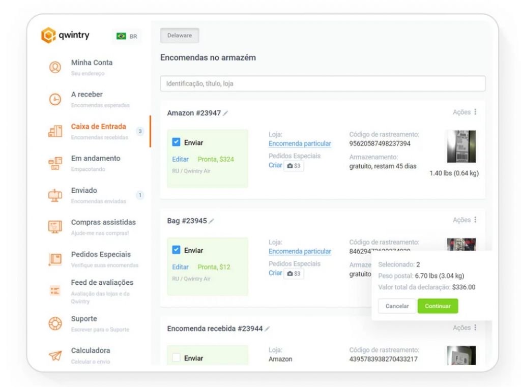Open Minha Conta menu item

coord(92,67)
